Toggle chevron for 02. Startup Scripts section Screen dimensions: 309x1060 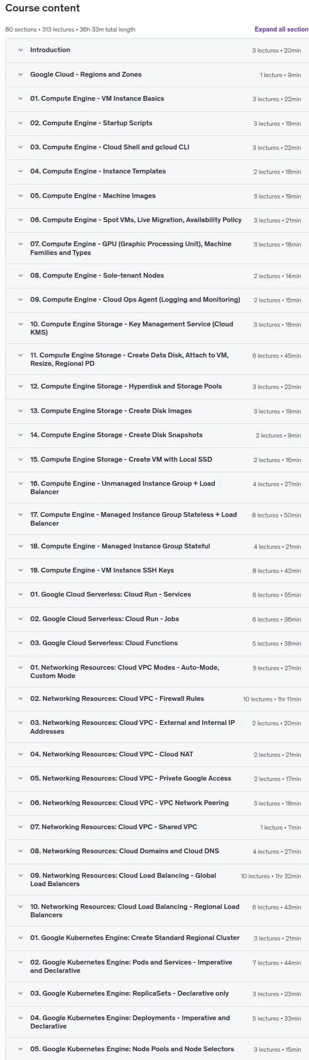click(21, 123)
